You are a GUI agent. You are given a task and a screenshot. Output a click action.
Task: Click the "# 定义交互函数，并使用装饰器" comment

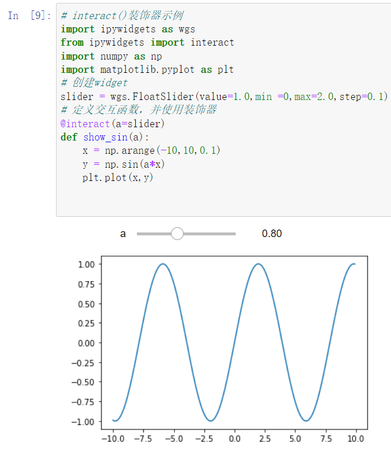[x=139, y=110]
